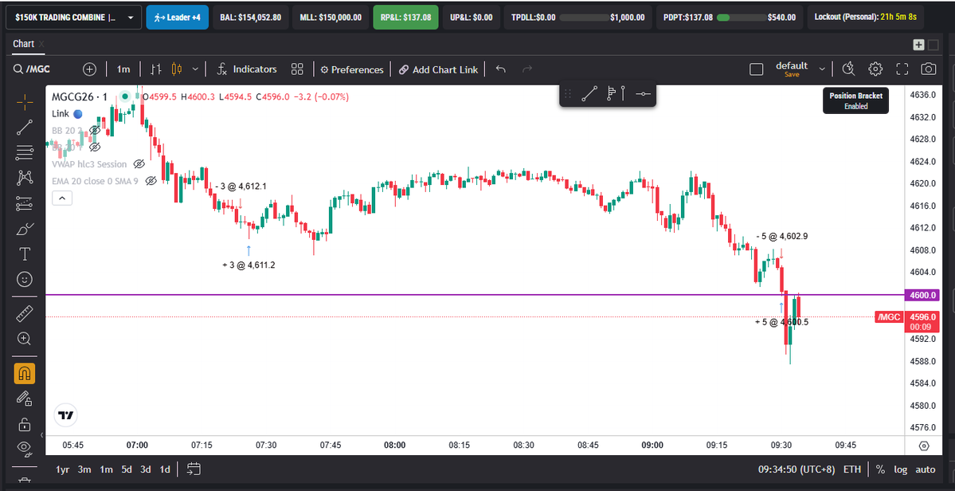Select the Chart tab
Image resolution: width=955 pixels, height=491 pixels.
coord(23,44)
